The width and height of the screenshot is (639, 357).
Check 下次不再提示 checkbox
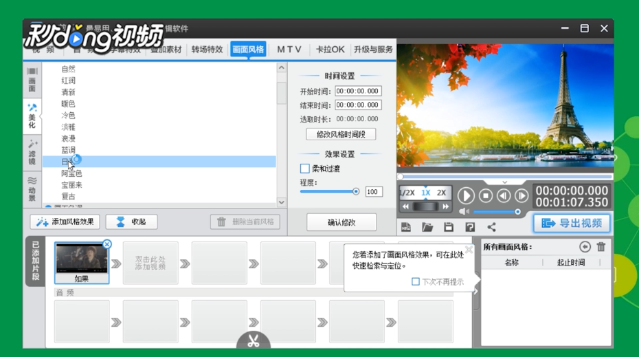pyautogui.click(x=416, y=281)
